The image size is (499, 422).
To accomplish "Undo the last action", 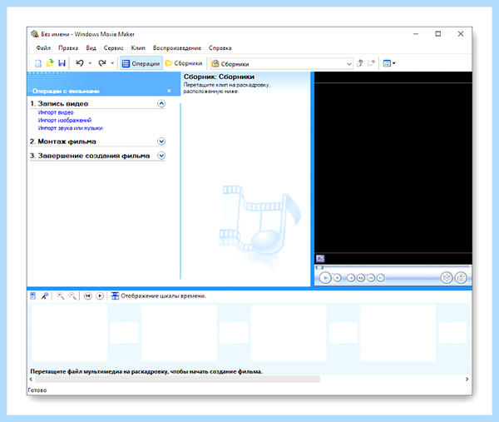I will coord(80,63).
